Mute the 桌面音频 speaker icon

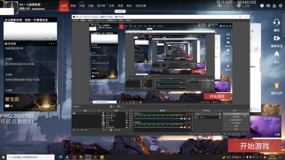click(x=185, y=127)
